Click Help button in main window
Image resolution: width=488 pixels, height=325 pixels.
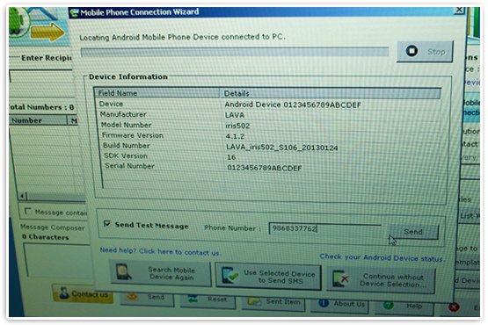coord(404,307)
